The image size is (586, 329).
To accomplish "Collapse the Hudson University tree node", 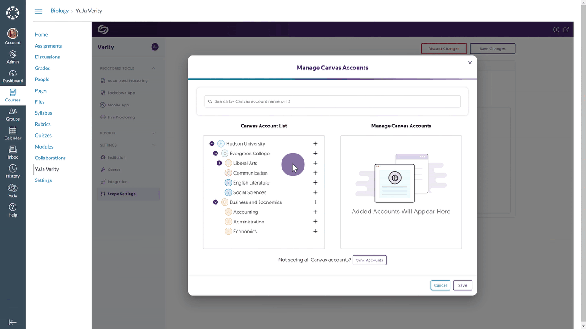I will coord(212,144).
